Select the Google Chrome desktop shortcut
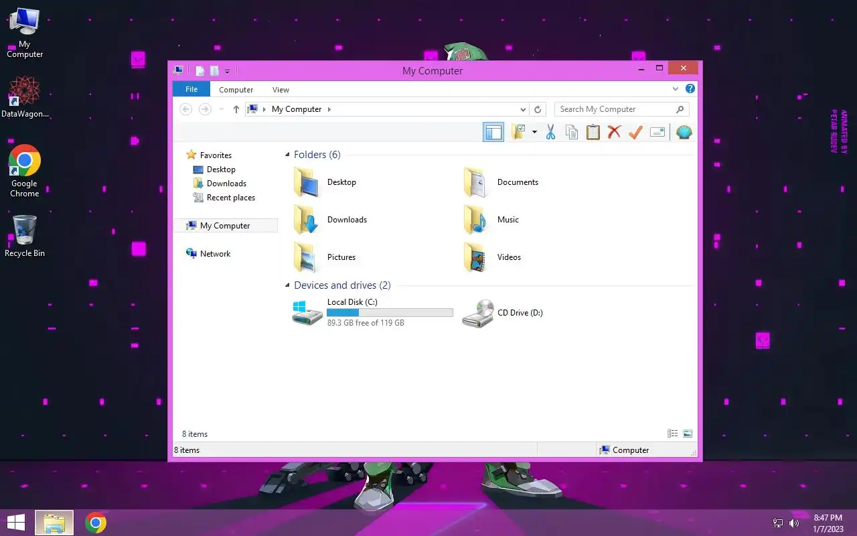 pyautogui.click(x=25, y=172)
